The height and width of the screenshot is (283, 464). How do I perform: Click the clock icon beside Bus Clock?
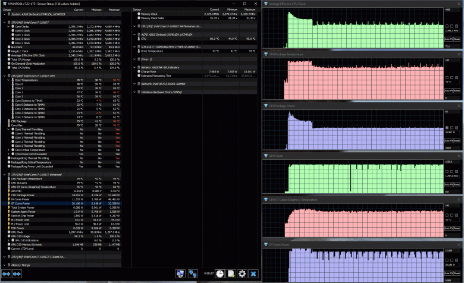coord(9,47)
